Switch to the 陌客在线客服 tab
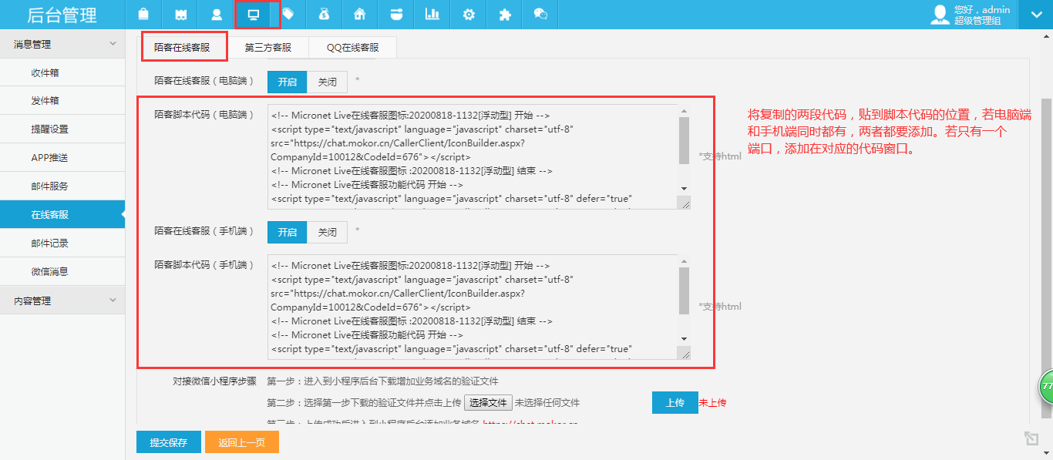This screenshot has width=1053, height=460. click(184, 47)
